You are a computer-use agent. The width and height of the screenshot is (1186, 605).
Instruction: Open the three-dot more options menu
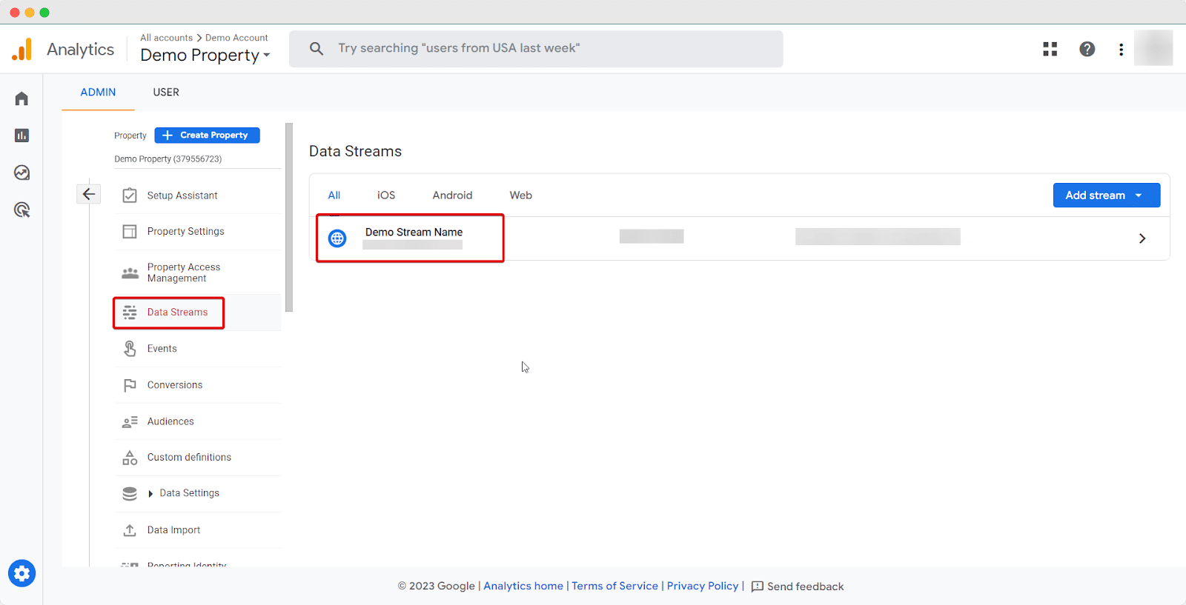1121,49
